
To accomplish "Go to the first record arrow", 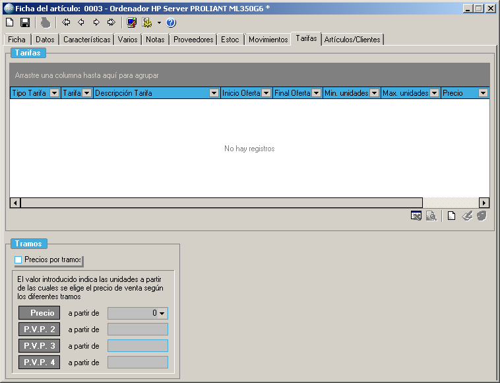I will click(x=66, y=22).
